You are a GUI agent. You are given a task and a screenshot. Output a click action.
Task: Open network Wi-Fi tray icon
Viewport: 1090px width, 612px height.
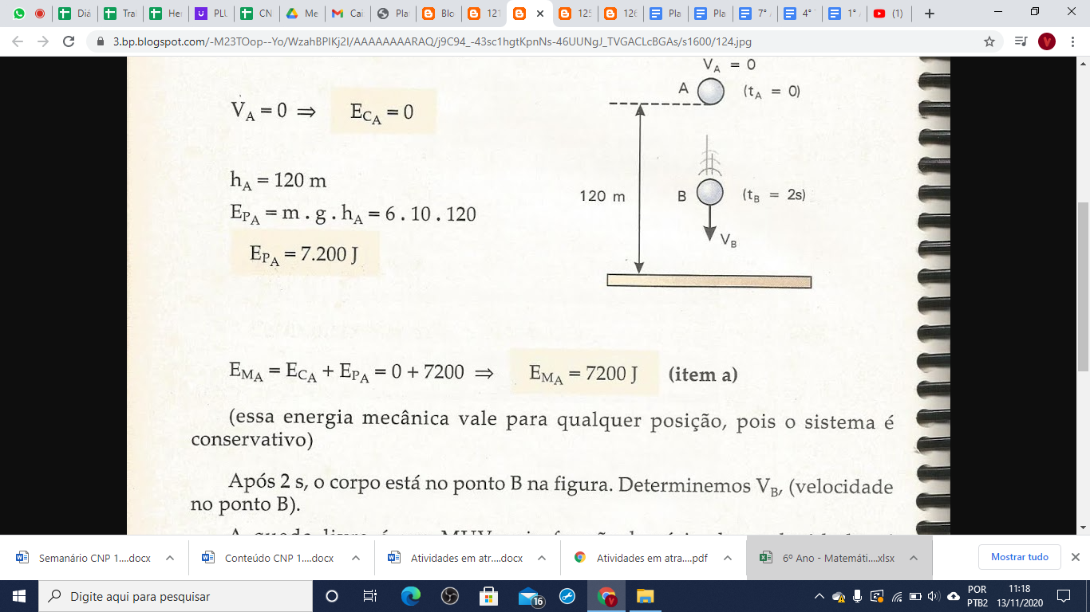point(896,596)
